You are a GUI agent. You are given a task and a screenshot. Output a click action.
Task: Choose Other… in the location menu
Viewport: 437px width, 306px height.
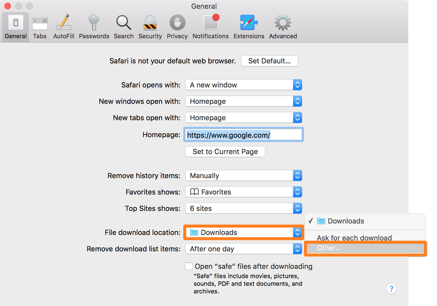[365, 248]
